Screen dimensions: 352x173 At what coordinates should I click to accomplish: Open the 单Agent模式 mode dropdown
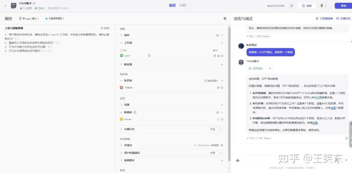click(29, 19)
